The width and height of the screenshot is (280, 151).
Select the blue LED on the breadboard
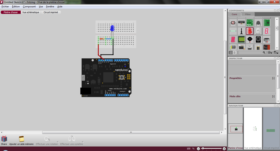112,28
